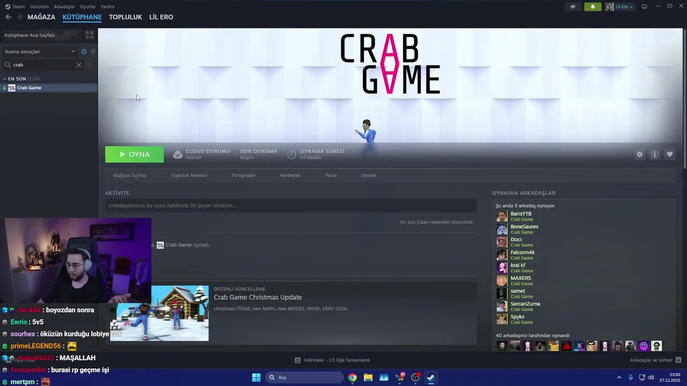Open the Lil Ero account dropdown
687x386 pixels.
620,6
